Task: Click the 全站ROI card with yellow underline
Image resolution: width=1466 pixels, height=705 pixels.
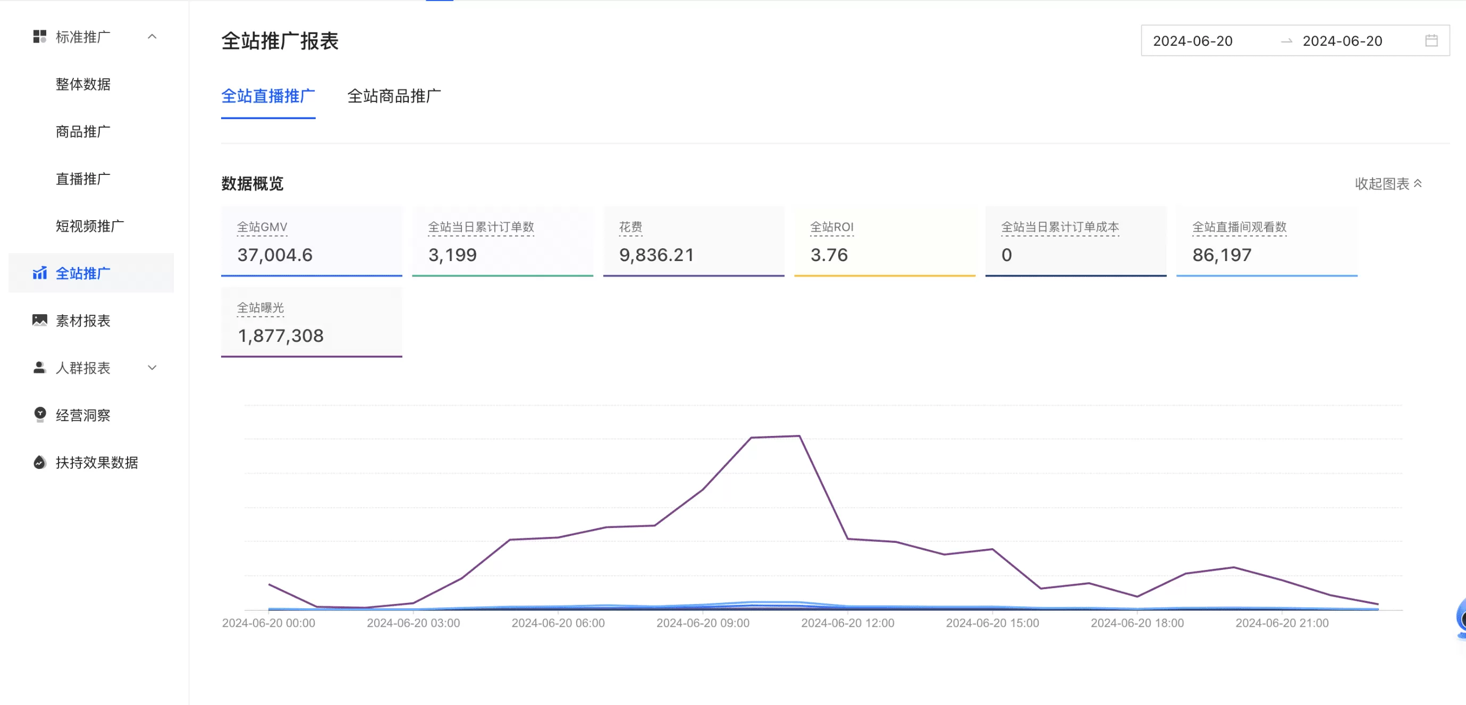Action: click(x=885, y=241)
